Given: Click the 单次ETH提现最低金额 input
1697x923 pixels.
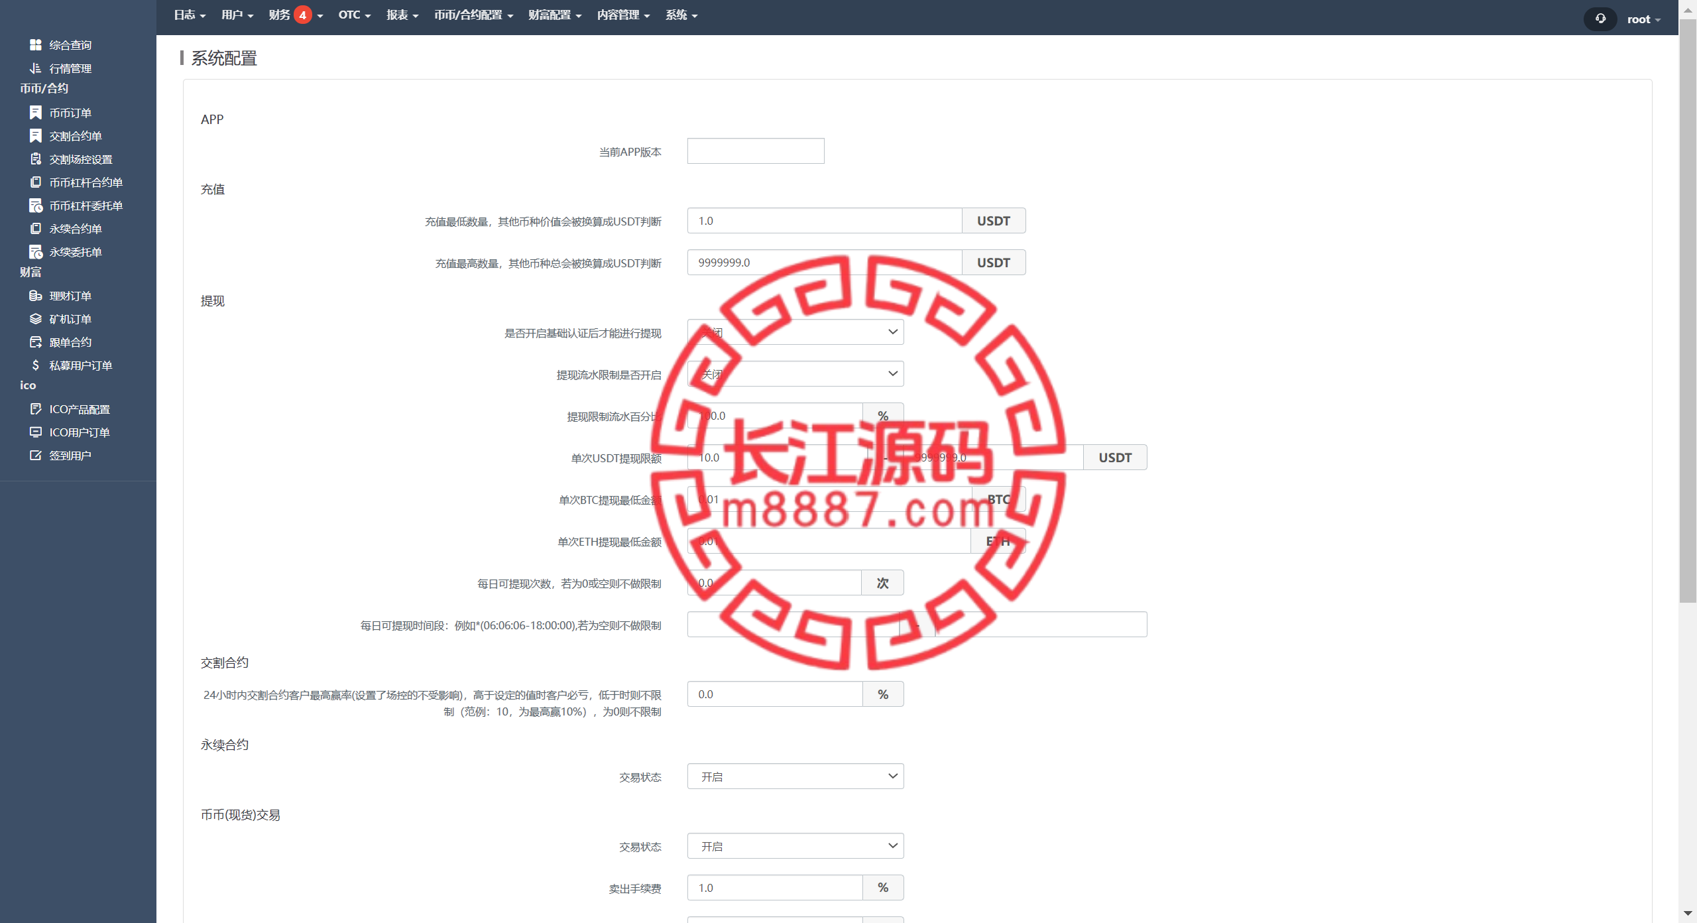Looking at the screenshot, I should pyautogui.click(x=829, y=541).
